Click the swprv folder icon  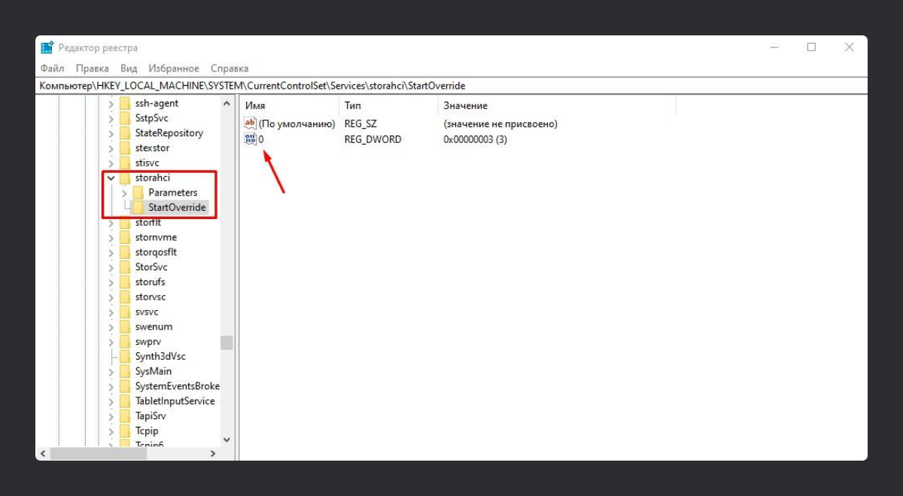point(125,342)
